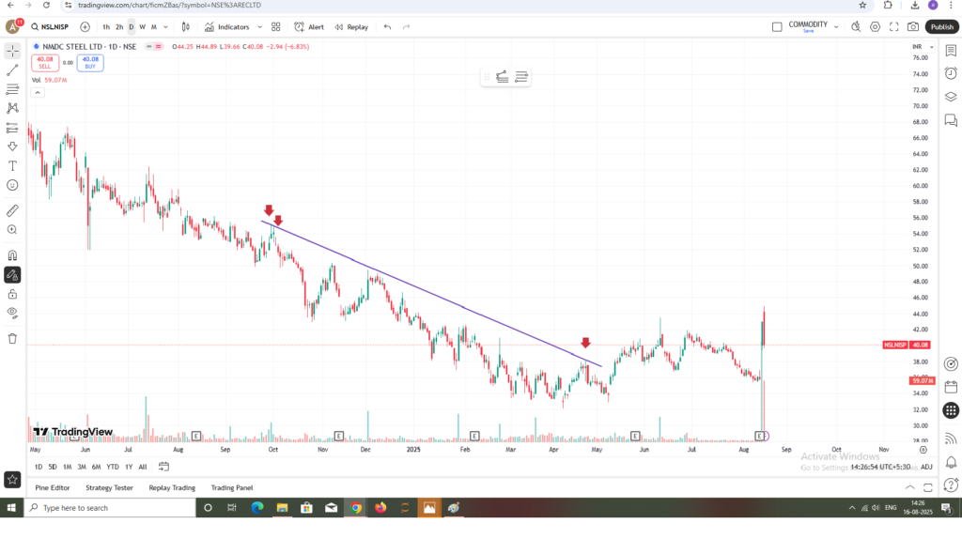This screenshot has width=962, height=554.
Task: Redo the chart action
Action: pyautogui.click(x=406, y=27)
